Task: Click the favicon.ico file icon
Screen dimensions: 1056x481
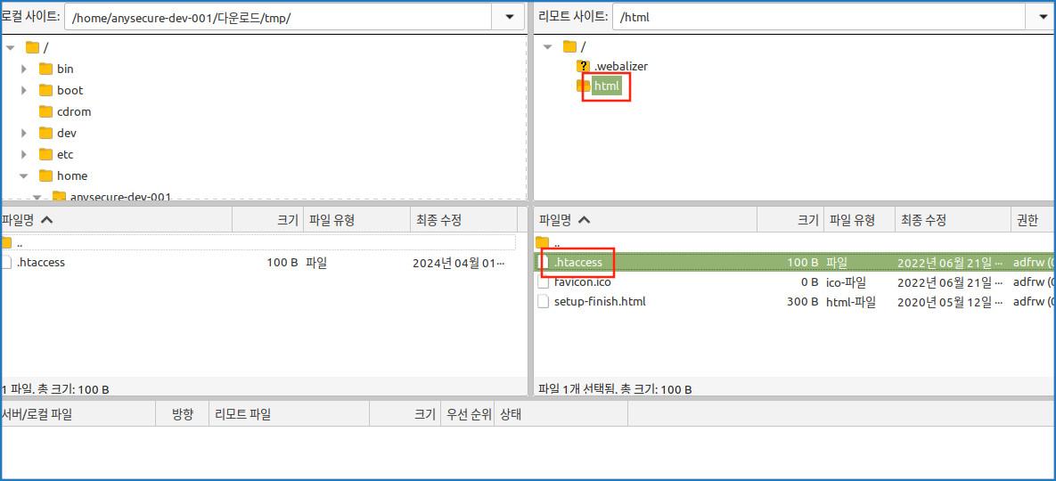Action: pos(543,282)
